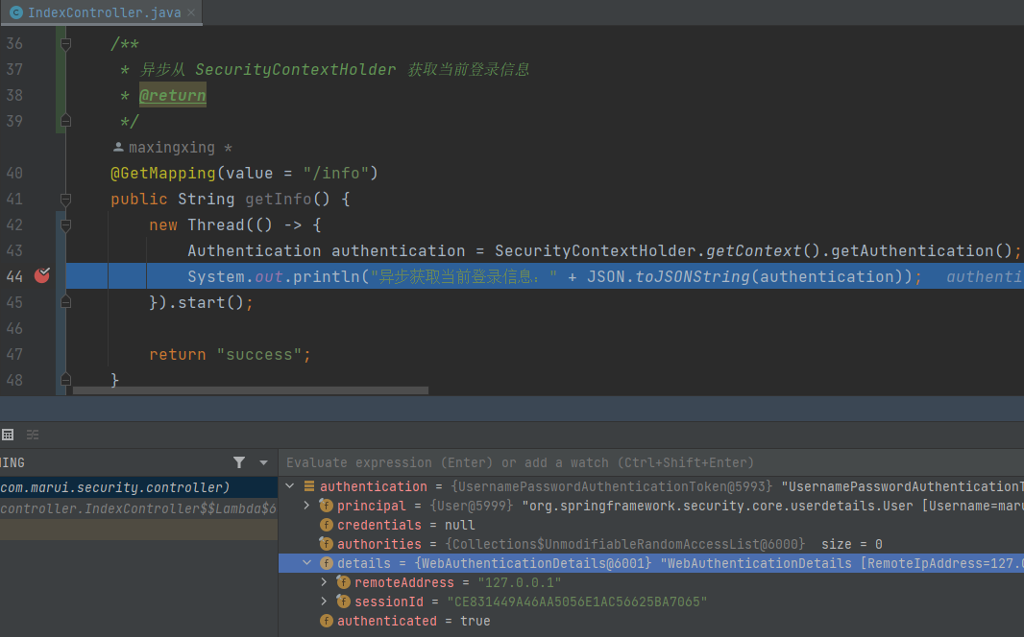1024x637 pixels.
Task: Select the IndexController.java editor tab
Action: (x=94, y=12)
